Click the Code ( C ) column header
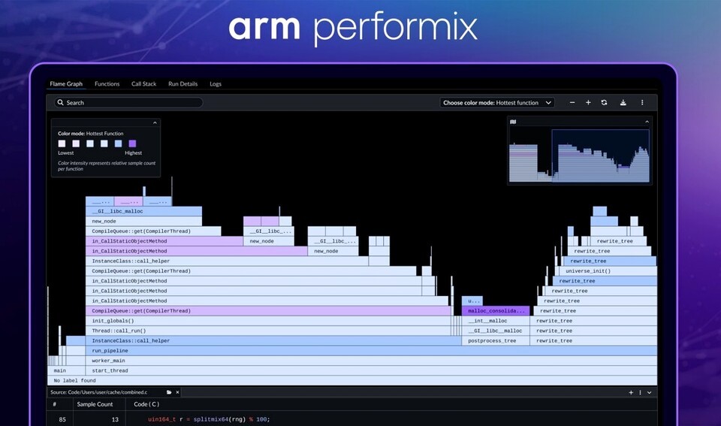The image size is (721, 426). (146, 404)
